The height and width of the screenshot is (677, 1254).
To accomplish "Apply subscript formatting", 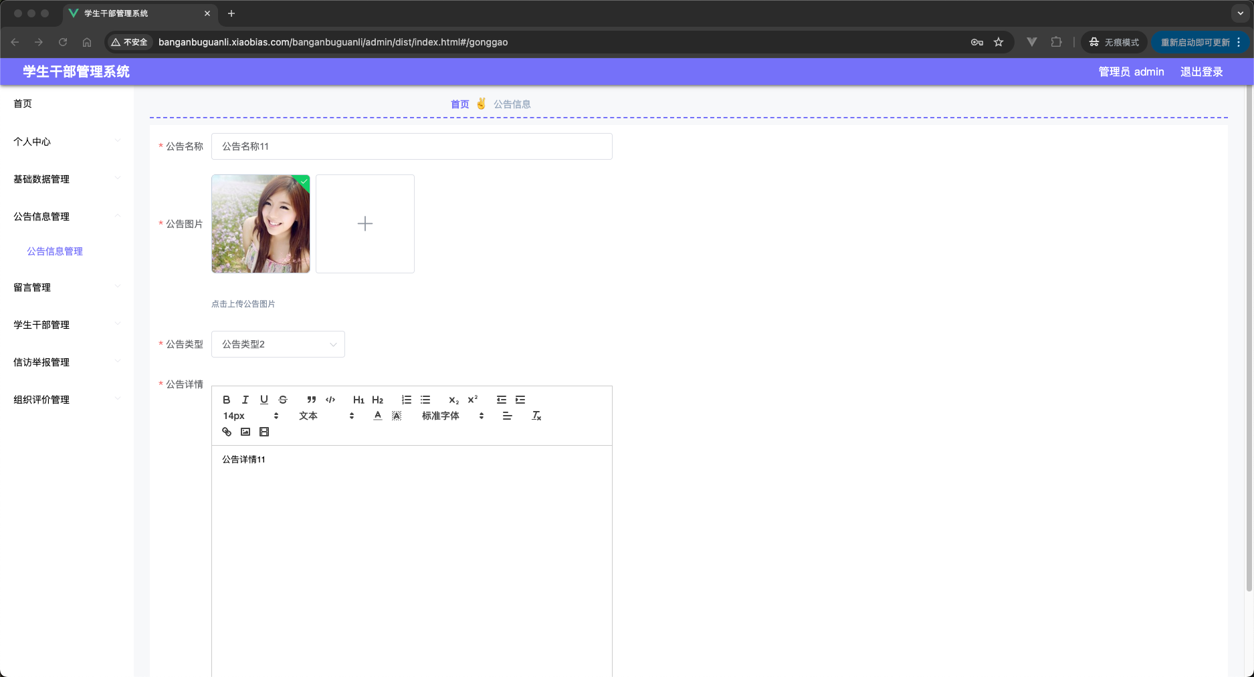I will tap(454, 400).
